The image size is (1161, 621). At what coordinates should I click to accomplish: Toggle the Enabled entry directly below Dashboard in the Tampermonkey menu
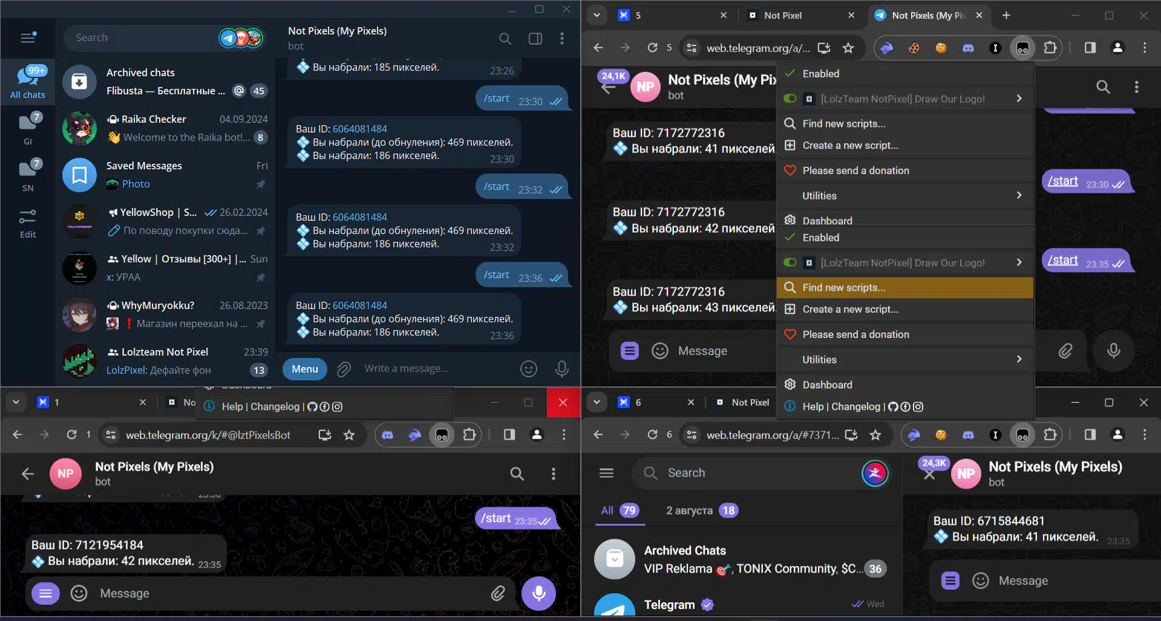(x=904, y=238)
